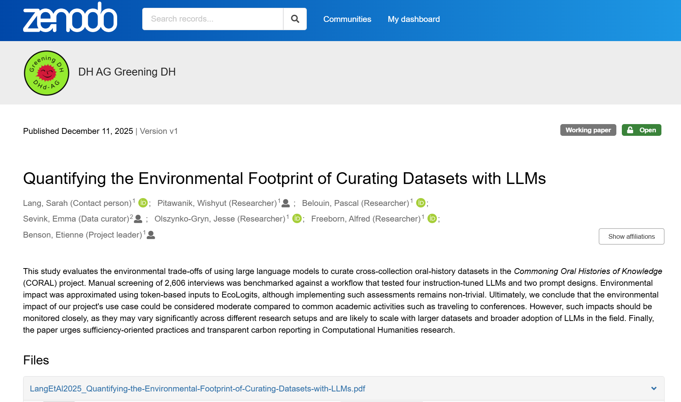Click the Version v1 link

point(158,131)
